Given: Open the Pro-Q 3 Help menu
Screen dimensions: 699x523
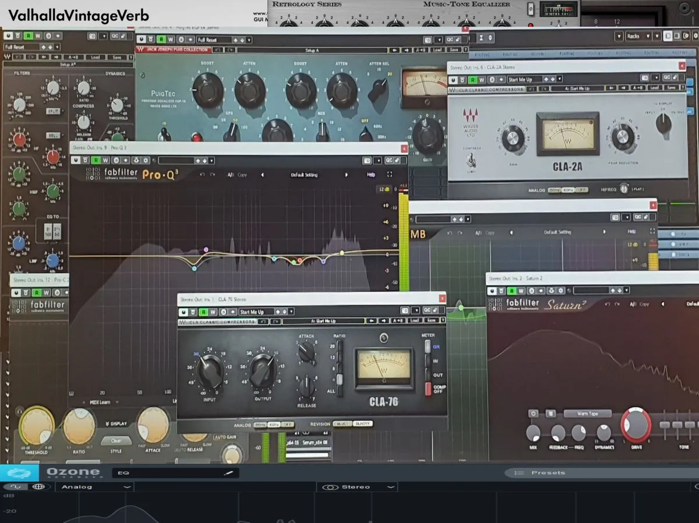Looking at the screenshot, I should click(370, 174).
